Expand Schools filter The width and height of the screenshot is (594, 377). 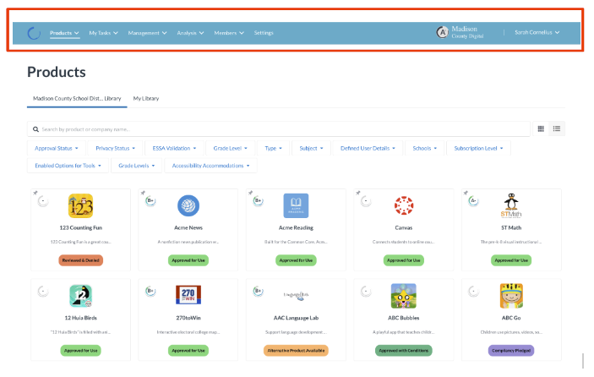[x=425, y=148]
